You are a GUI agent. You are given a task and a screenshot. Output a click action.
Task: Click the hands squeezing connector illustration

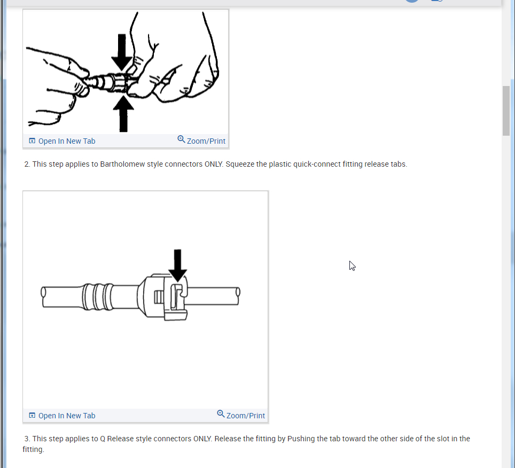pyautogui.click(x=126, y=72)
